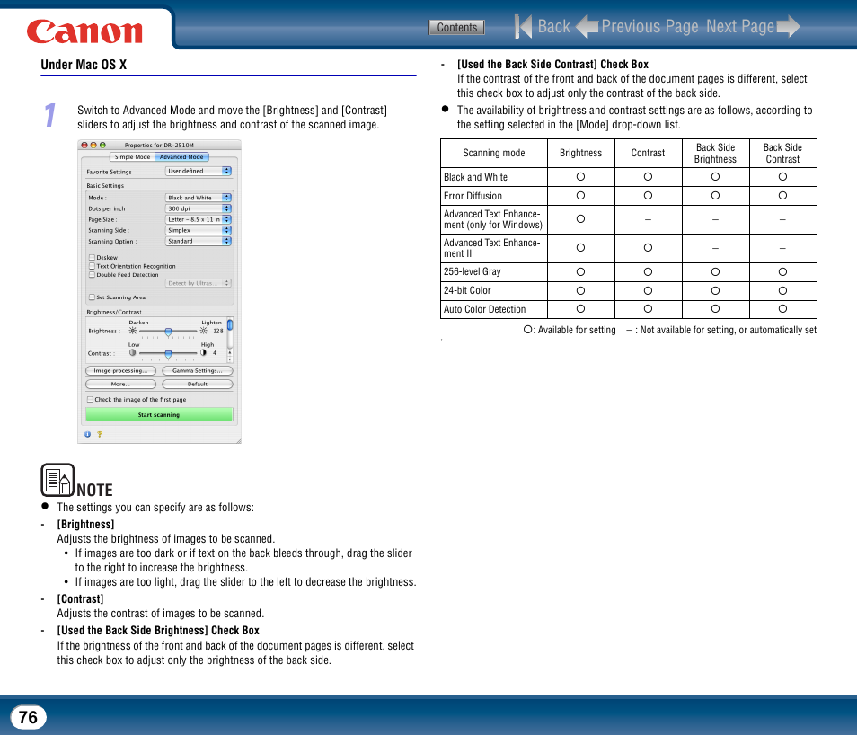The width and height of the screenshot is (857, 735).
Task: Click the blue info icon in dialog
Action: tap(87, 434)
